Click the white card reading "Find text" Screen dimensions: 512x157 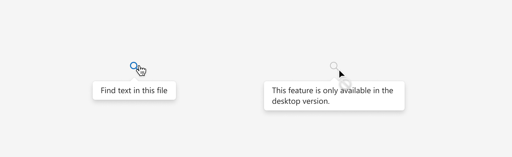click(x=134, y=90)
